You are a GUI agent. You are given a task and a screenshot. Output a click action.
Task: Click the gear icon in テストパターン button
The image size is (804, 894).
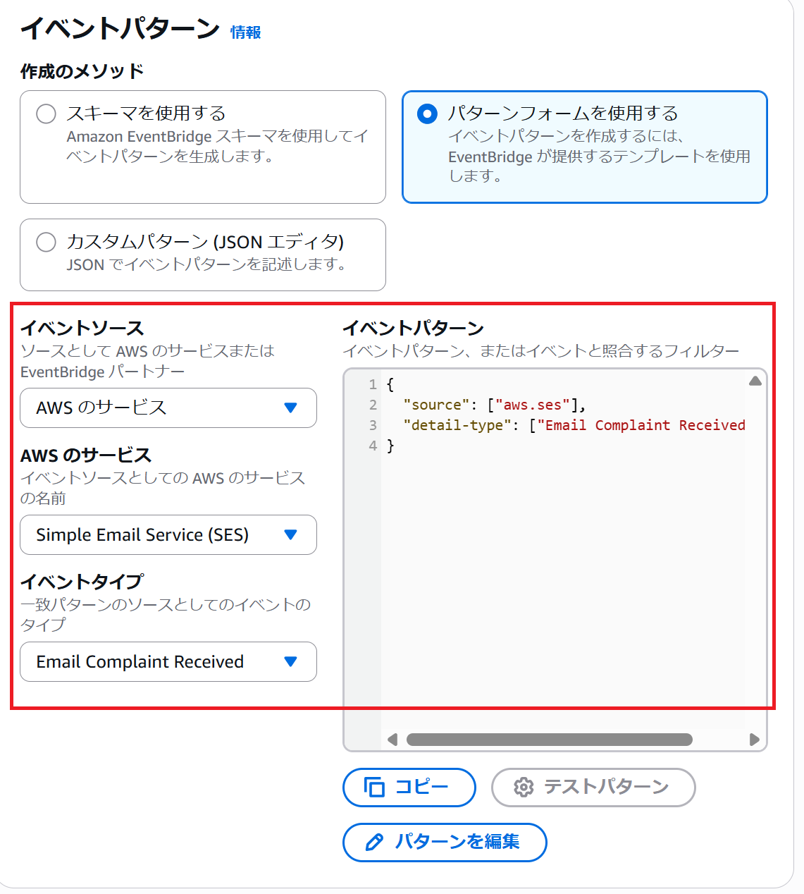[x=524, y=787]
